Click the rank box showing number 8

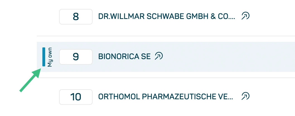pyautogui.click(x=76, y=17)
